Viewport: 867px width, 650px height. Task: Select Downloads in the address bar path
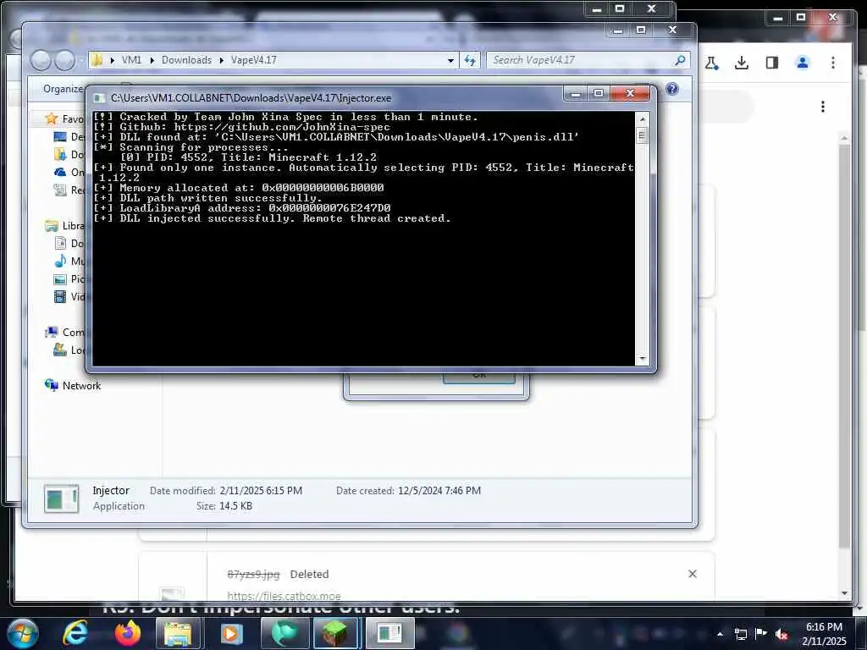[x=186, y=60]
